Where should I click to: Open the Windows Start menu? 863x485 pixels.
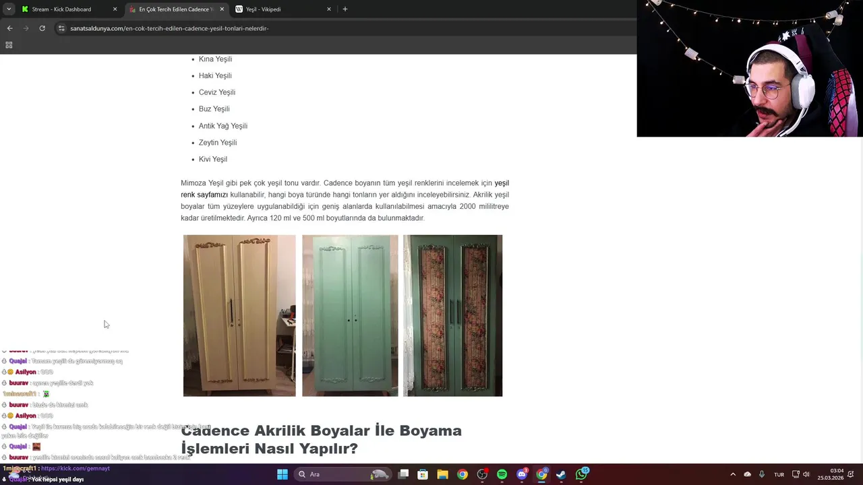point(282,474)
